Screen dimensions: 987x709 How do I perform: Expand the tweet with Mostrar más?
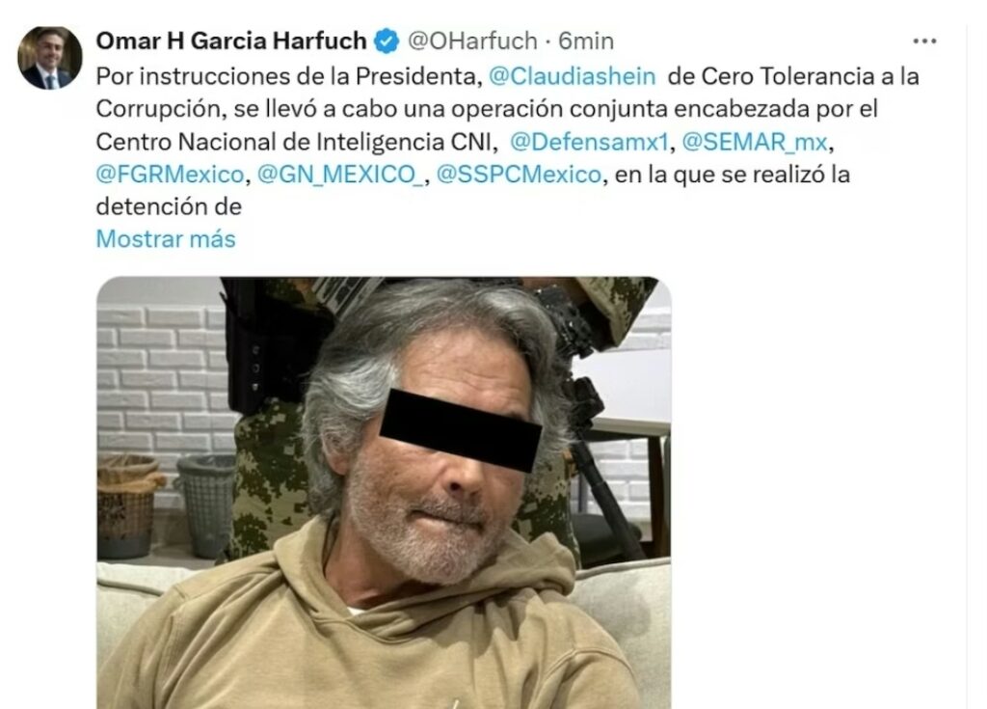(x=166, y=239)
